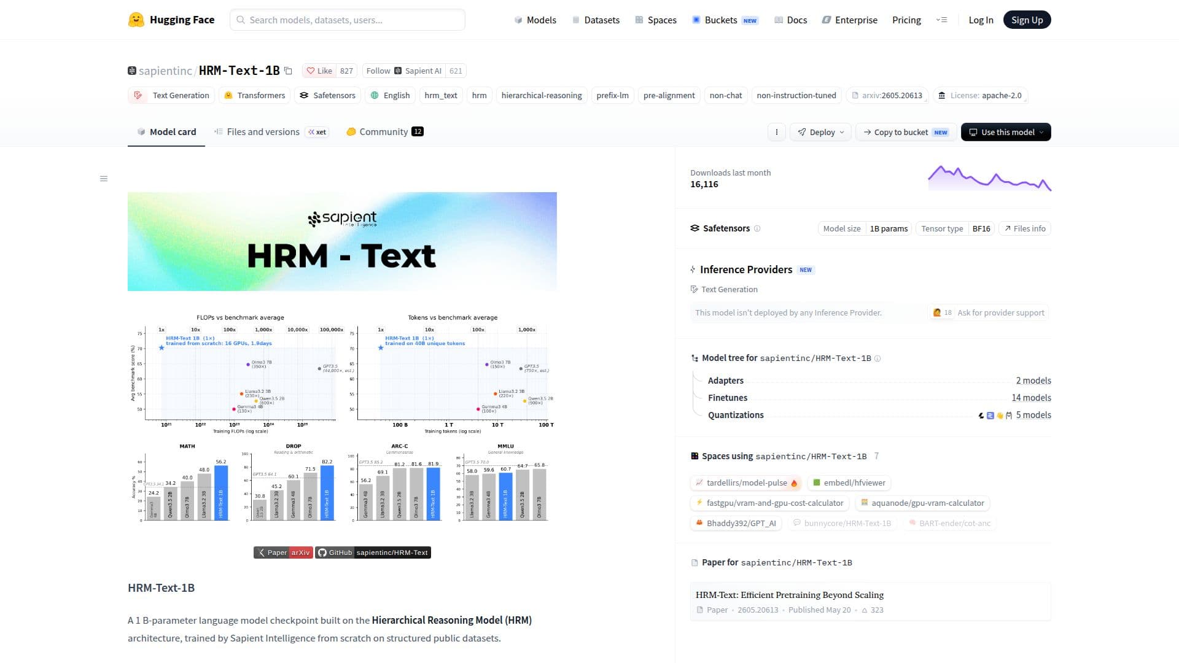The image size is (1179, 663).
Task: Select the Model card tab
Action: (166, 132)
